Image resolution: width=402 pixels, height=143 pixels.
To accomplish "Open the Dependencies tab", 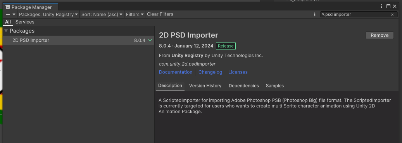I will [244, 86].
